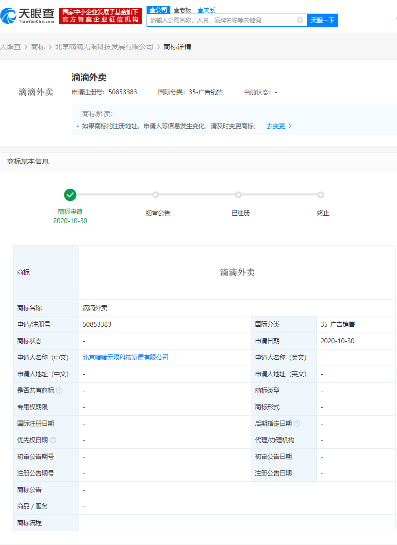Open applicant 北京嘀嘀无限科技发展有限公司 link in table
Image resolution: width=397 pixels, height=545 pixels.
126,357
